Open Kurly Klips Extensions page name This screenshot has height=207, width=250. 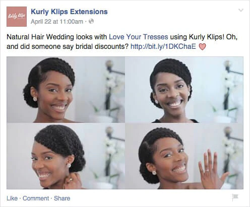point(69,12)
